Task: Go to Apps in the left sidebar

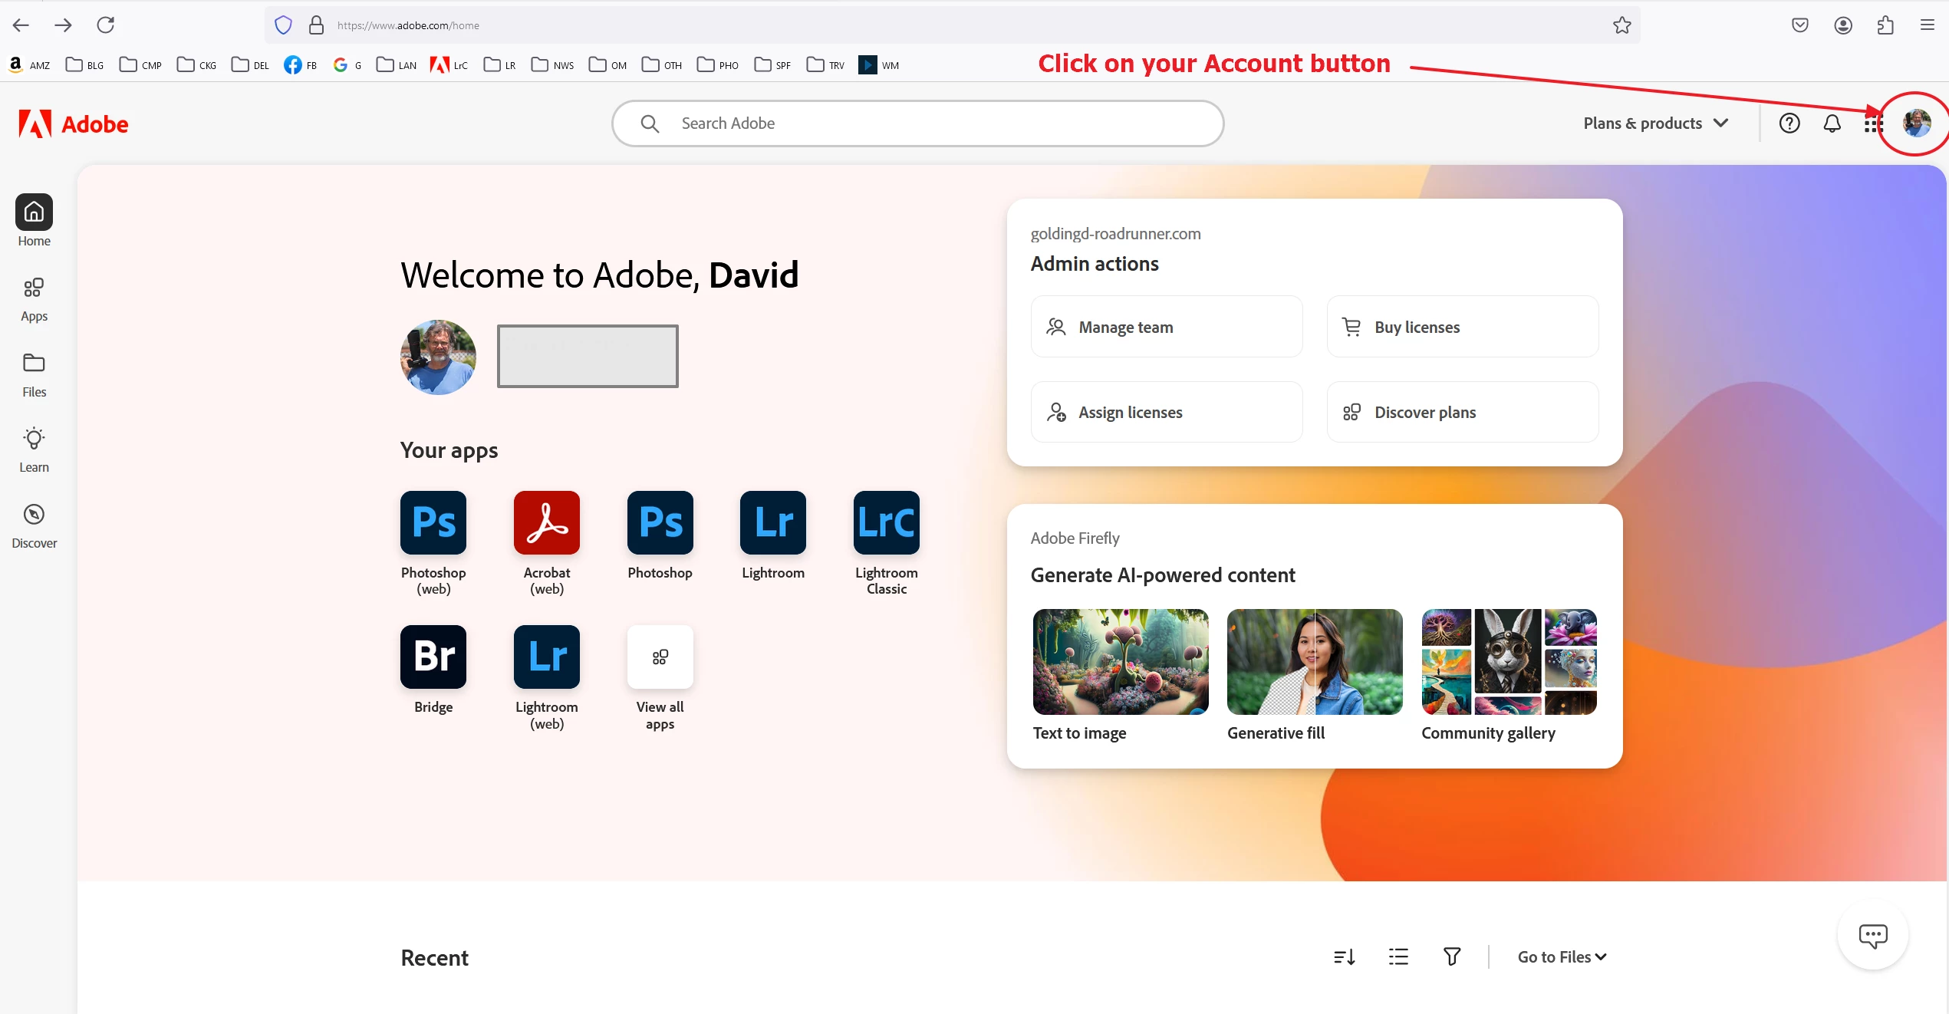Action: pos(34,299)
